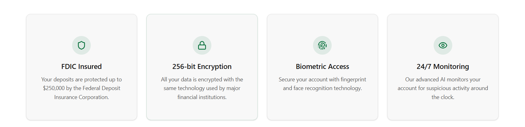
Task: Select the Biometric Access heading
Action: 322,66
